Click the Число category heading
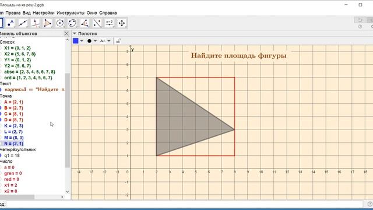 tap(6, 162)
